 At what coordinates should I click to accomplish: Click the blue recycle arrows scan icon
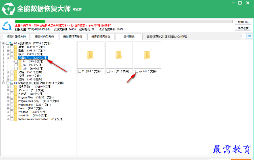point(7,26)
